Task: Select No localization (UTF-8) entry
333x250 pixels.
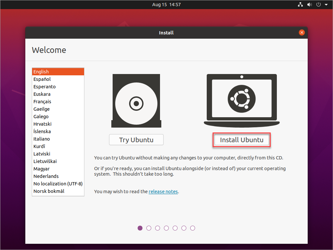Action: point(58,184)
